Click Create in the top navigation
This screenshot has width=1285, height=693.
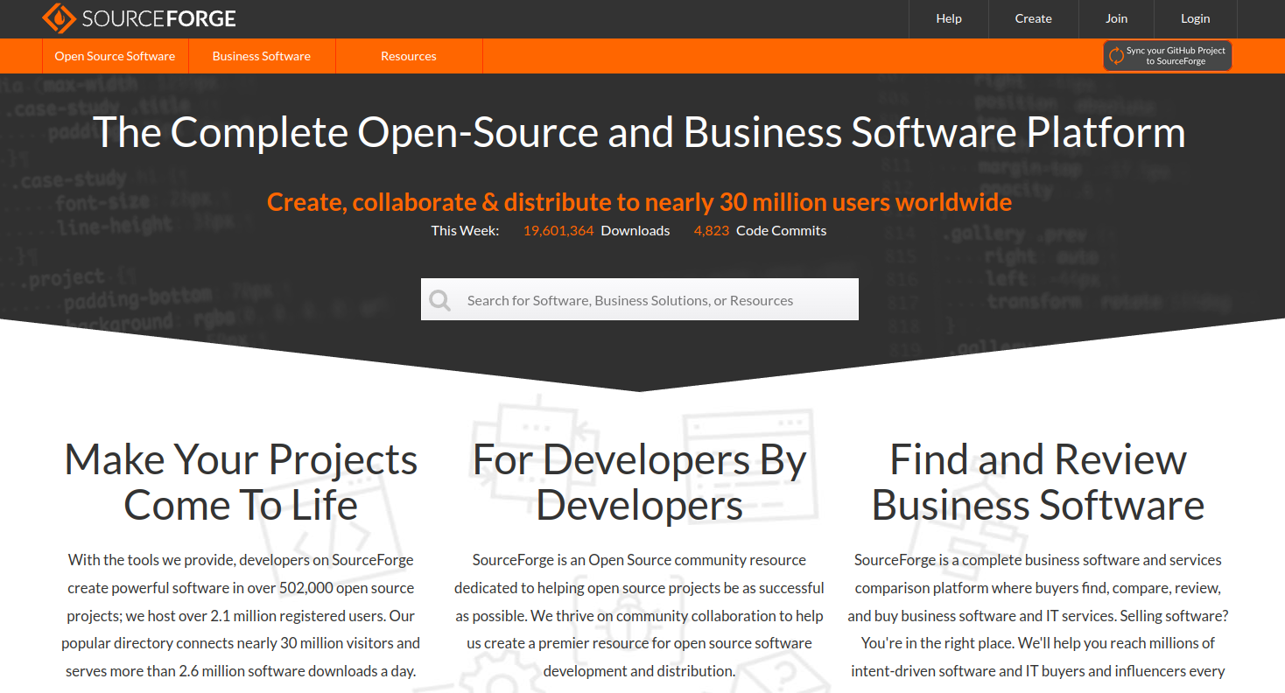tap(1033, 18)
